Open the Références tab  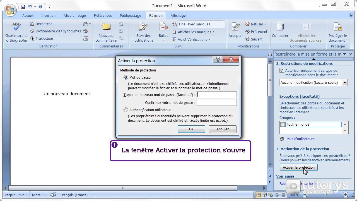[x=103, y=15]
